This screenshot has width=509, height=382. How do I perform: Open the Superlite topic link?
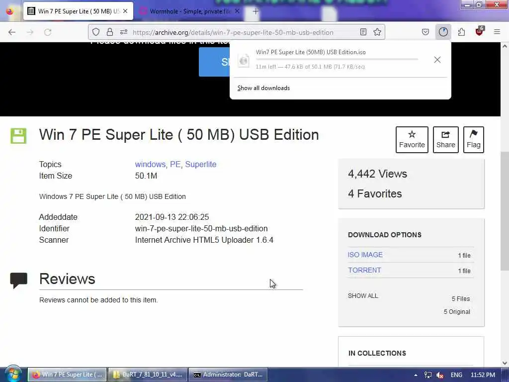coord(201,164)
